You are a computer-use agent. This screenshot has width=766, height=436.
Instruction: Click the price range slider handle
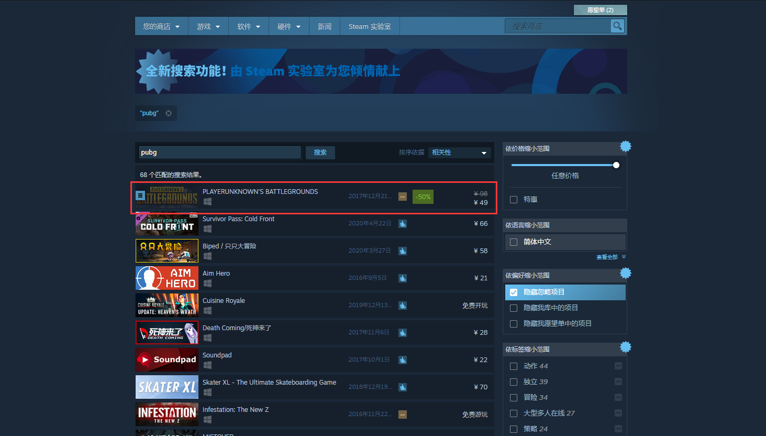(616, 165)
